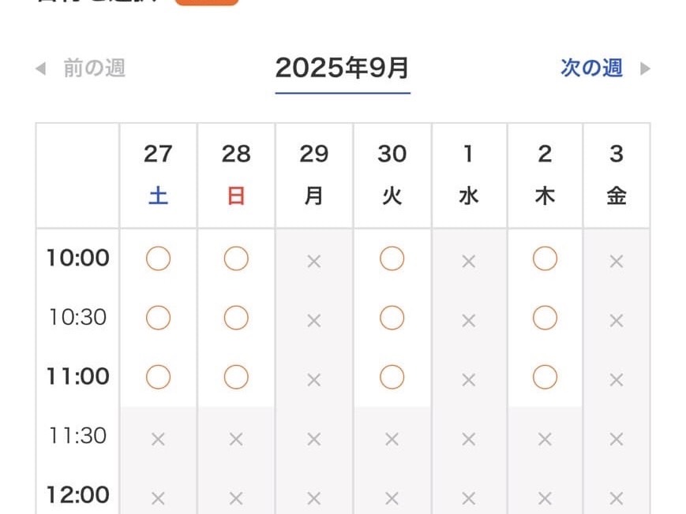Choose Sunday 28 at 10:30 slot
Image resolution: width=686 pixels, height=514 pixels.
tap(236, 318)
